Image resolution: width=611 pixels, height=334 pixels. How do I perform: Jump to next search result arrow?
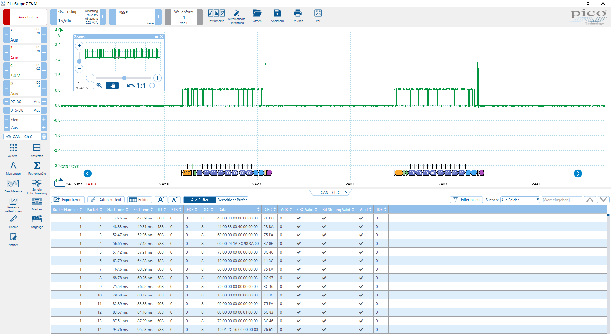[x=603, y=200]
